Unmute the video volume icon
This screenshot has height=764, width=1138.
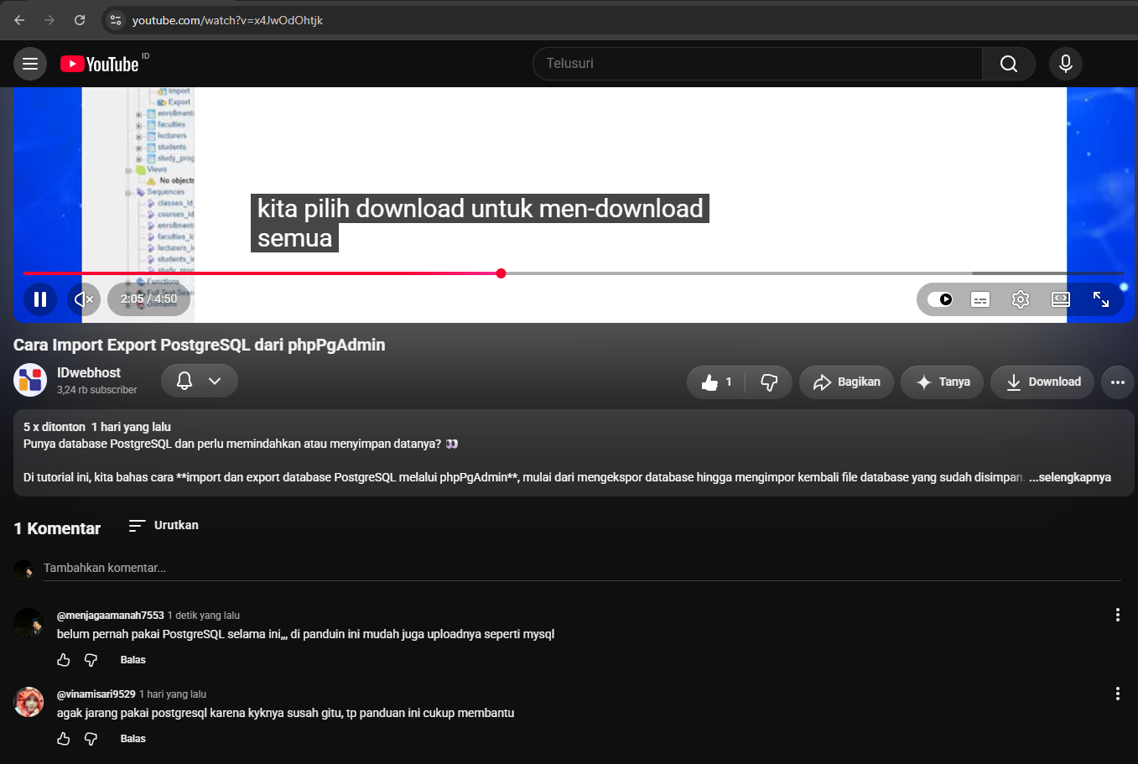click(84, 299)
